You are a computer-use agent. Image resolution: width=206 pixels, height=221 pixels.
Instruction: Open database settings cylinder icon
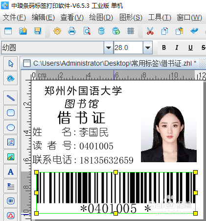pos(101,31)
